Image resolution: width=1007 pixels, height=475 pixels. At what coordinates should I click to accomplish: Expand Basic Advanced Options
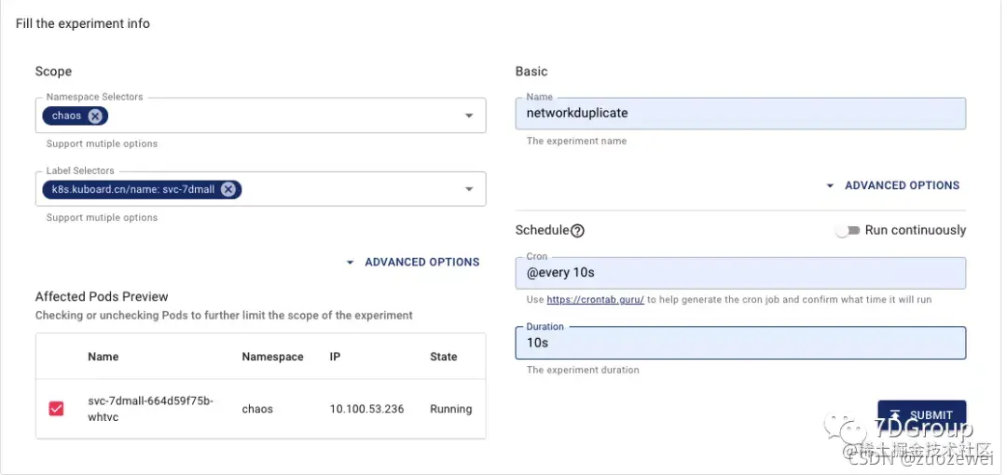point(892,185)
